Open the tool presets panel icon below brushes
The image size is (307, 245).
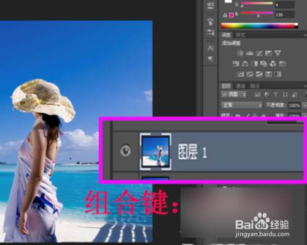click(211, 32)
